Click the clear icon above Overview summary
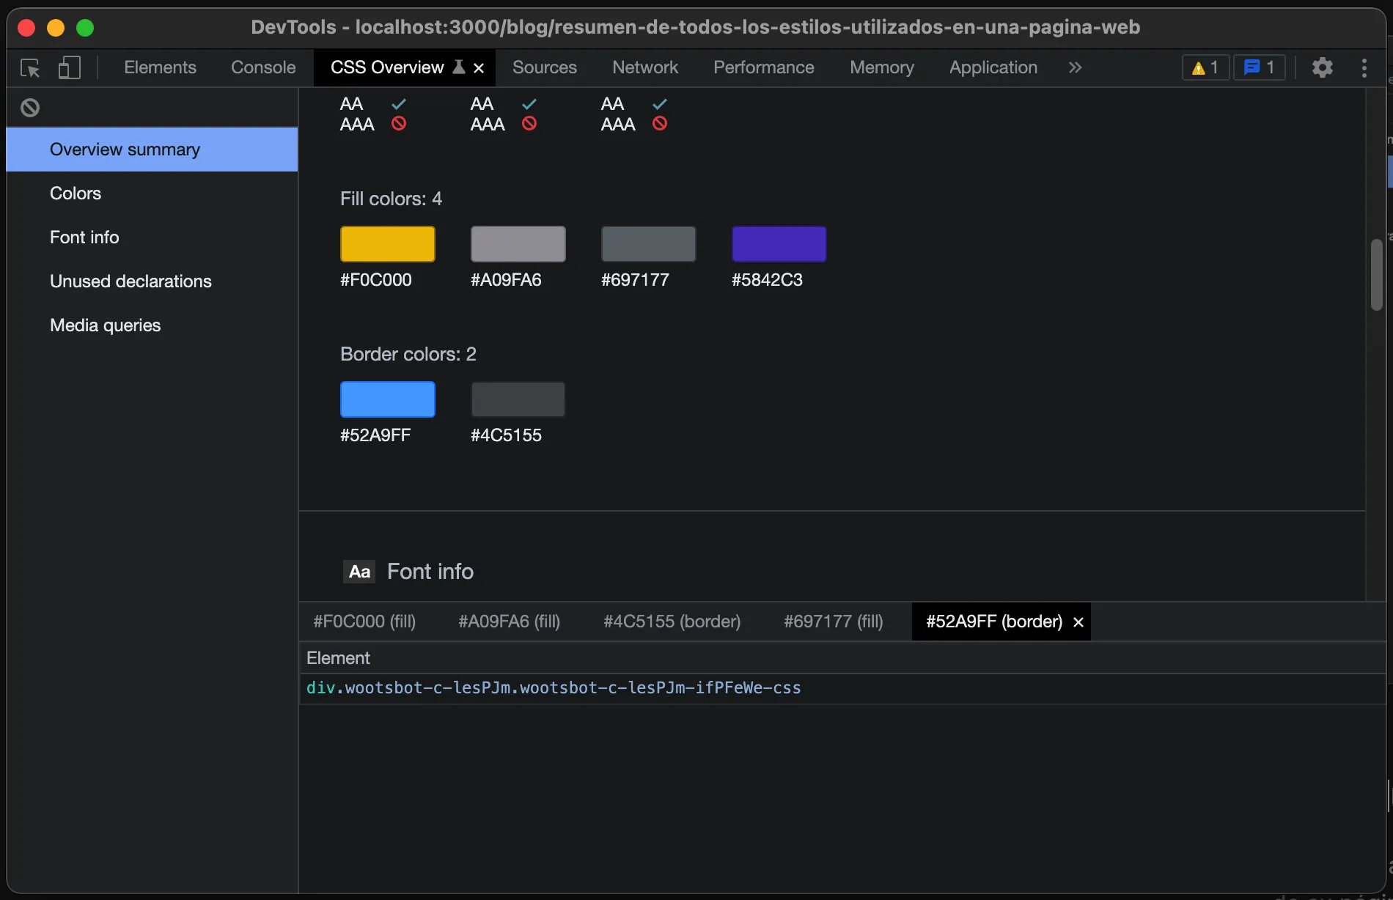The image size is (1393, 900). coord(29,107)
